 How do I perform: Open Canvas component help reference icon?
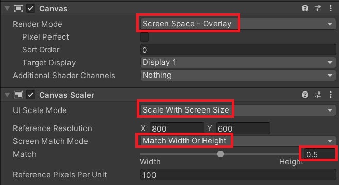click(x=305, y=8)
